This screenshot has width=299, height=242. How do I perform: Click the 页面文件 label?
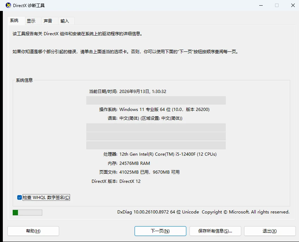tap(108, 172)
